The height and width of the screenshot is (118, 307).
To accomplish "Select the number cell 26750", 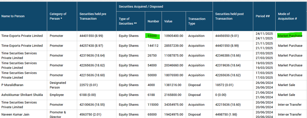I will point(152,55).
